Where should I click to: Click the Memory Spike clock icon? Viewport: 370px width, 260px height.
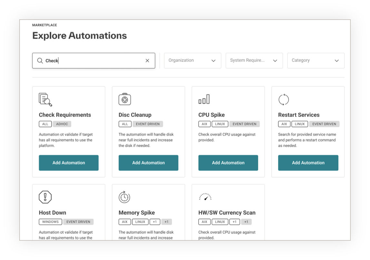click(x=124, y=197)
